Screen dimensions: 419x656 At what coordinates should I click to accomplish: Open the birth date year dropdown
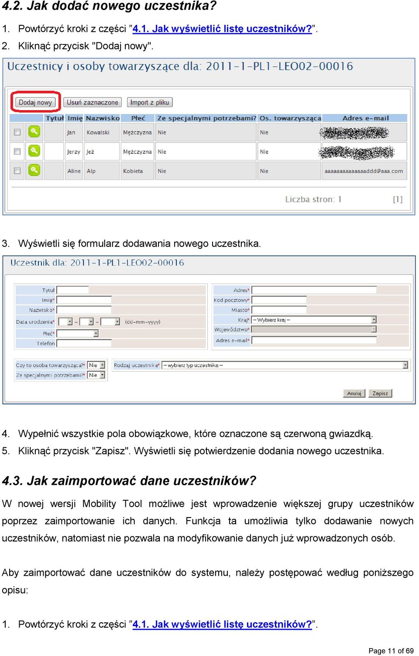(x=110, y=321)
